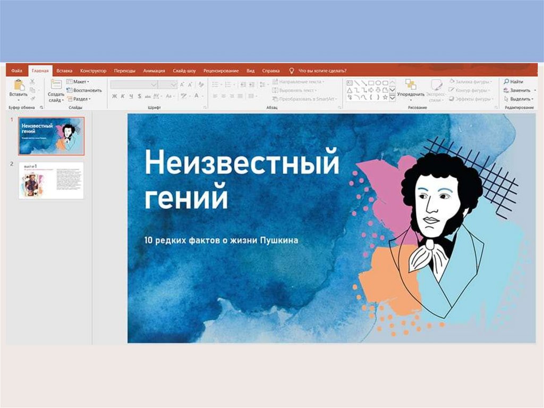The image size is (544, 408).
Task: Click the Найти magnifier button
Action: tap(513, 82)
